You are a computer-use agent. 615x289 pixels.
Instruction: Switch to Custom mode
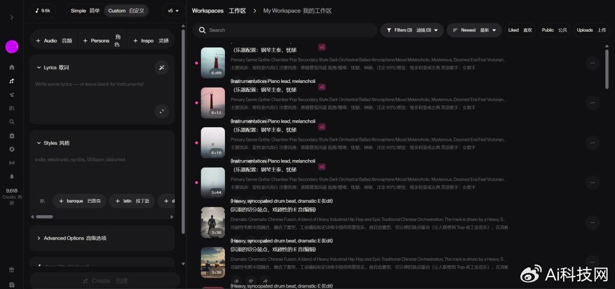click(126, 11)
